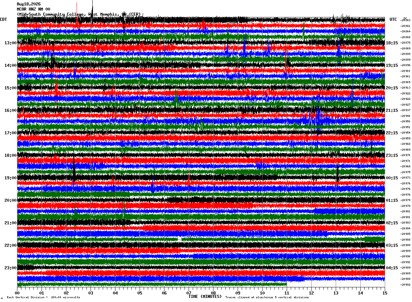Click the DC offset value -20927
This screenshot has height=302, width=412.
(x=405, y=105)
